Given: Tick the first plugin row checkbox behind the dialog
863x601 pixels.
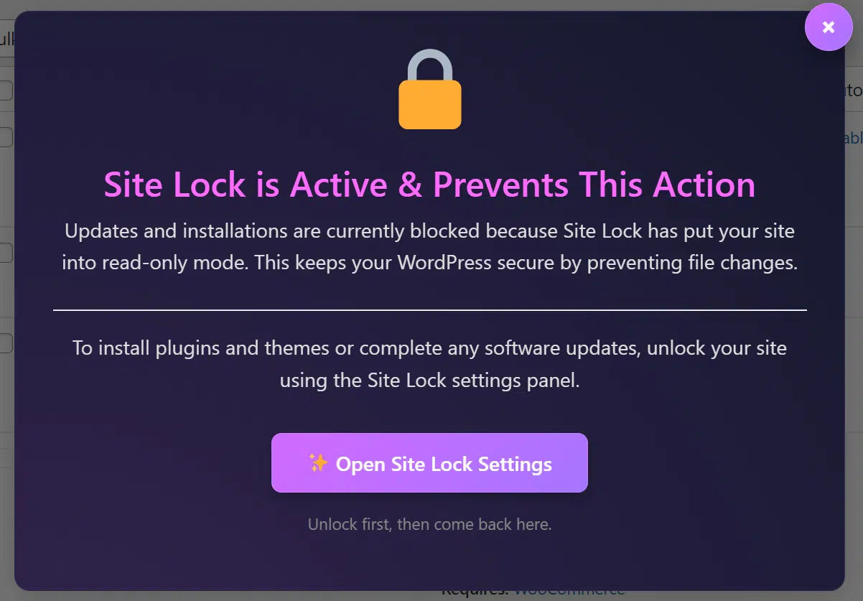Looking at the screenshot, I should [6, 90].
